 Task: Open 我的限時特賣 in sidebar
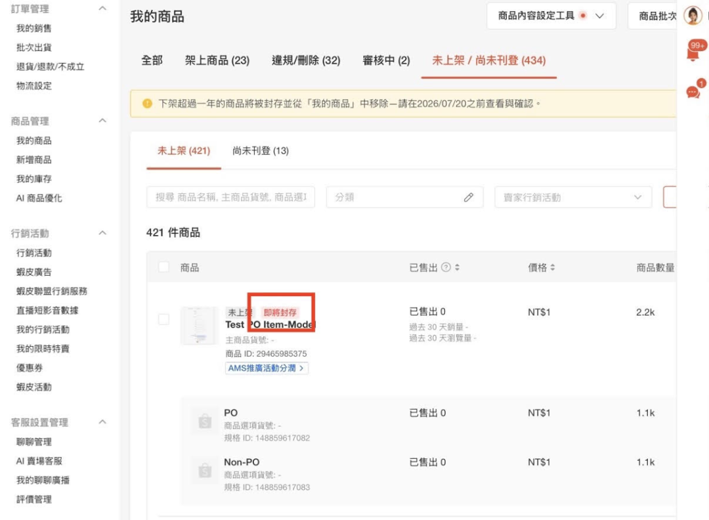pos(43,349)
